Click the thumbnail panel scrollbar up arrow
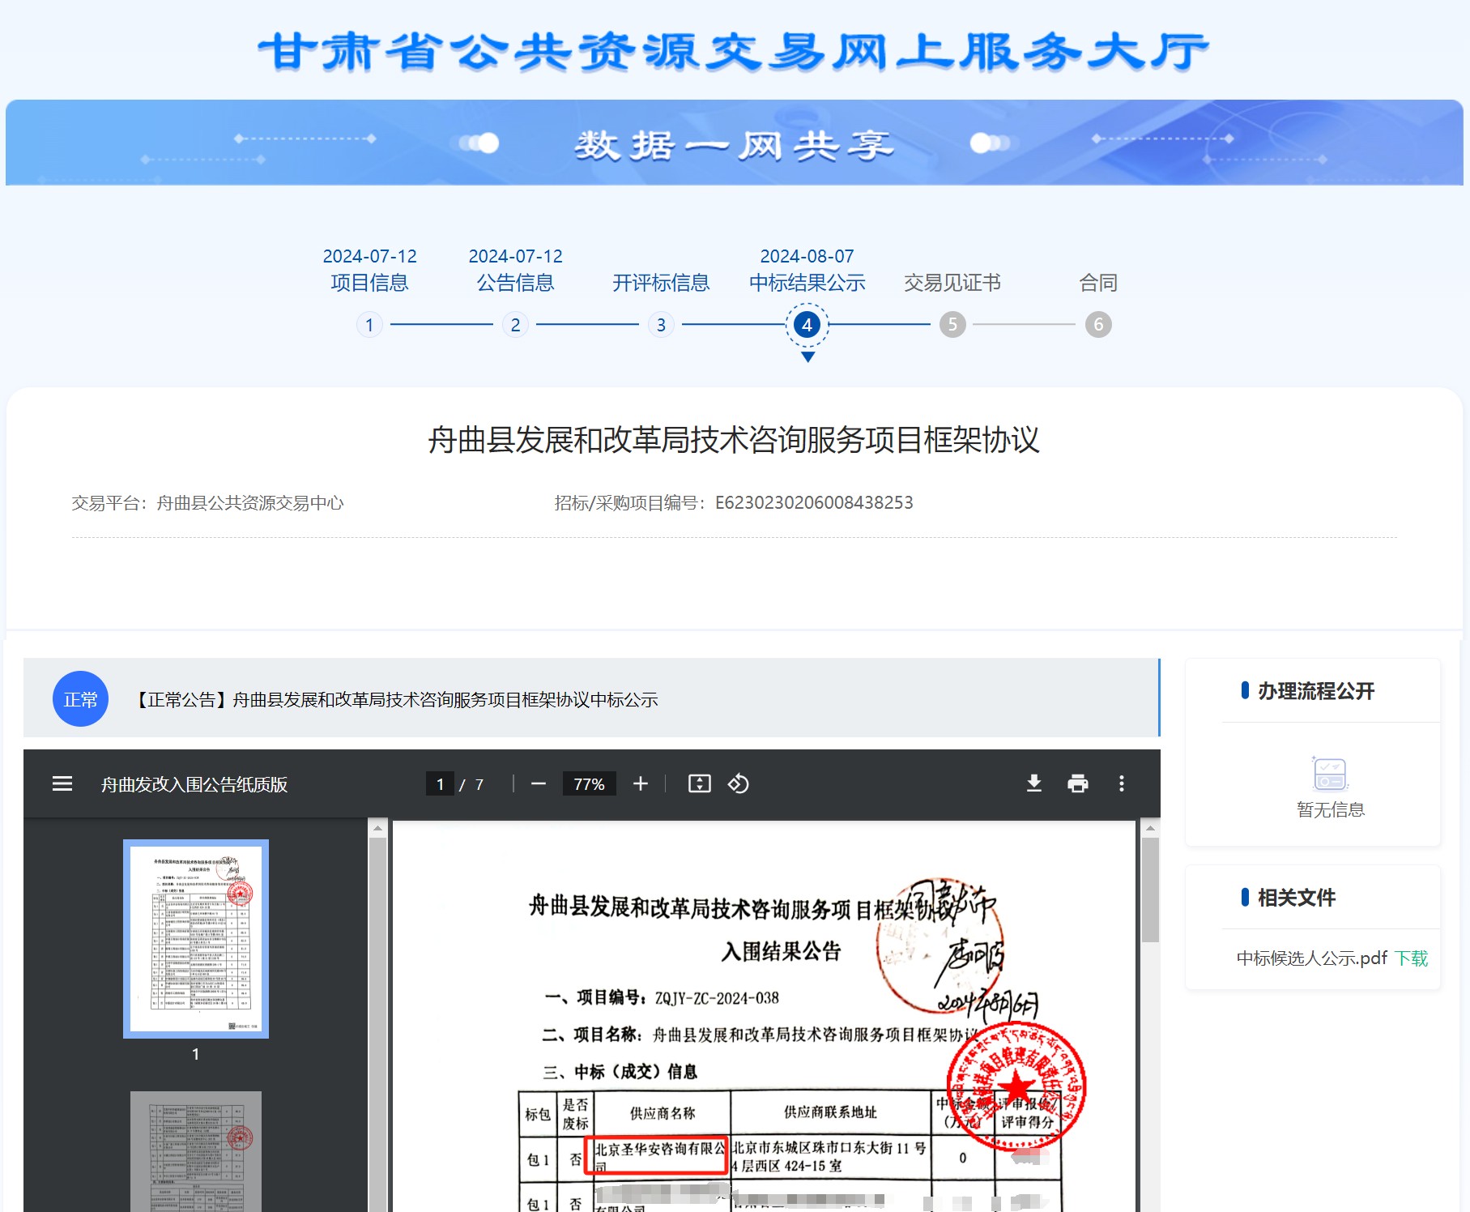The width and height of the screenshot is (1470, 1212). [377, 828]
